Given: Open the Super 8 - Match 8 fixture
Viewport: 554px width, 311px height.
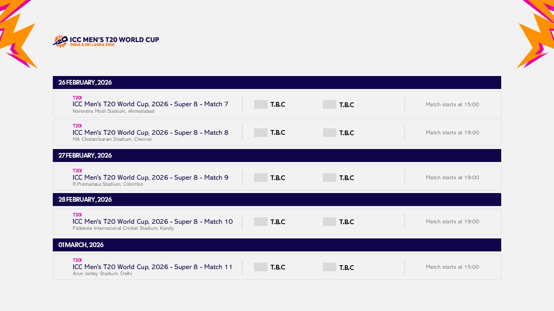Looking at the screenshot, I should click(150, 133).
